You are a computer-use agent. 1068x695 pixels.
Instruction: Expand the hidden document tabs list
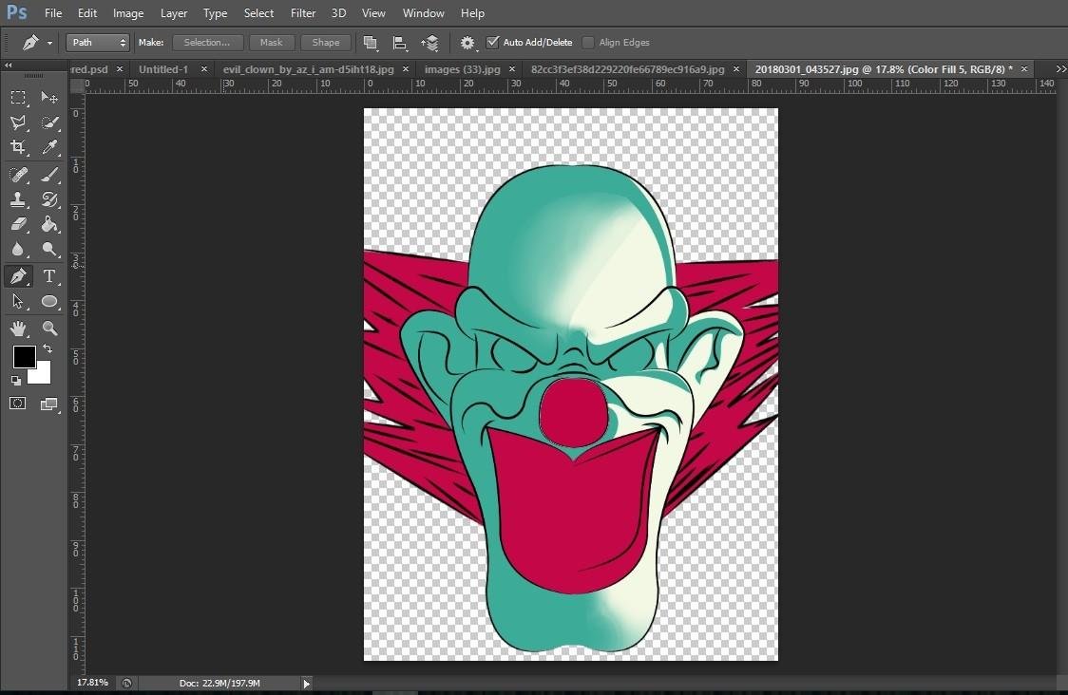(1060, 69)
